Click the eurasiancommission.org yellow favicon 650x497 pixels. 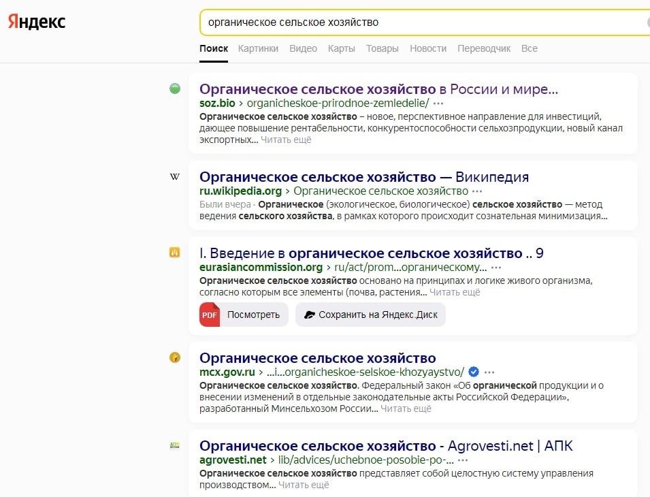(x=175, y=252)
